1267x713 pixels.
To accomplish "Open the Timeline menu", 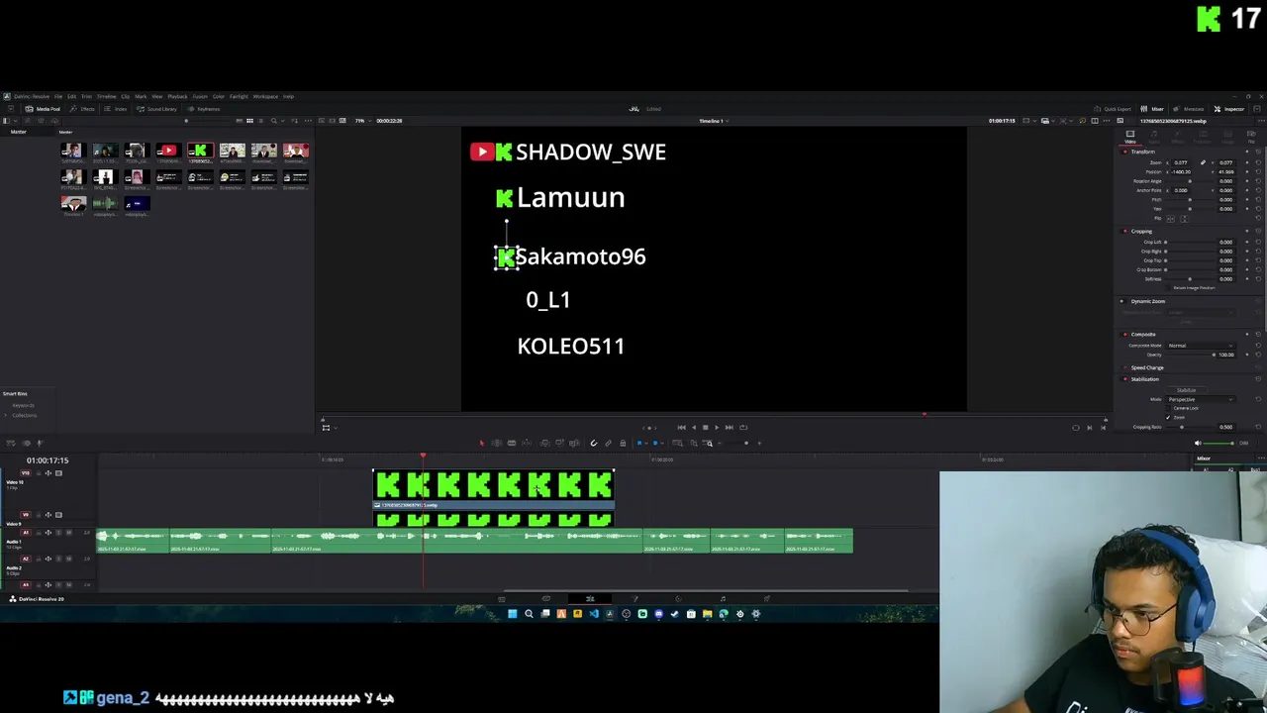I will click(x=106, y=96).
